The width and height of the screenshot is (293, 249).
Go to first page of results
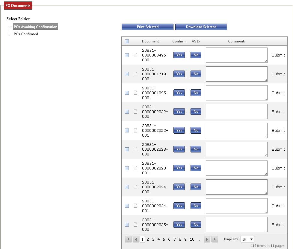128,239
